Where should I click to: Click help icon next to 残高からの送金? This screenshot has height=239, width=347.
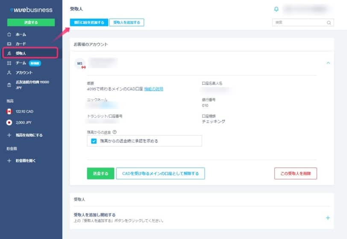115,132
